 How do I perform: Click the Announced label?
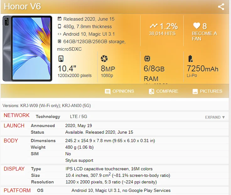(43, 126)
